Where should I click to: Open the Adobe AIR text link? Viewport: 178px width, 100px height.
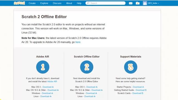pos(52,81)
